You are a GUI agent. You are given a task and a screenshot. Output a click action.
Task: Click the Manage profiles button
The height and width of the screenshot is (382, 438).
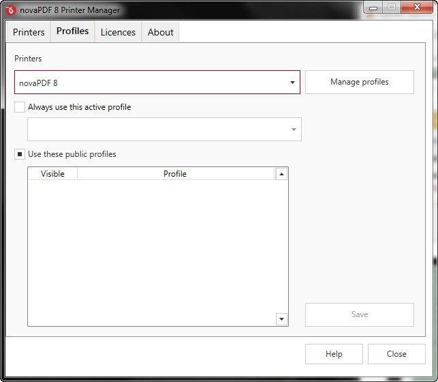pos(360,82)
